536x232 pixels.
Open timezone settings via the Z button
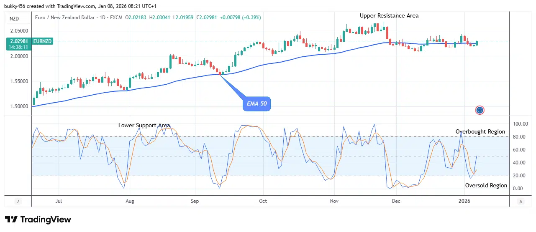point(18,202)
